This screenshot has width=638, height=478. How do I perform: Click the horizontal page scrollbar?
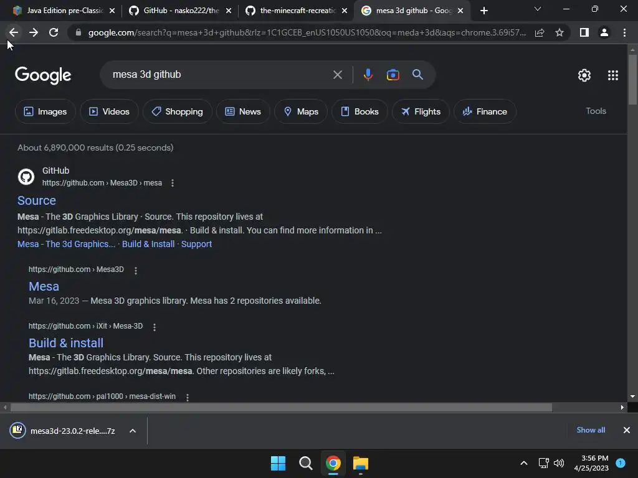click(x=281, y=407)
